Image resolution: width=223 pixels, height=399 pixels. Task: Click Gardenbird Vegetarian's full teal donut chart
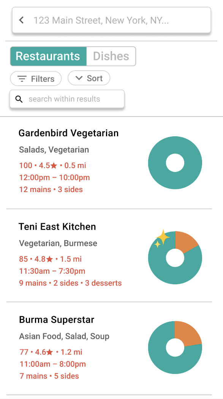coord(175,163)
